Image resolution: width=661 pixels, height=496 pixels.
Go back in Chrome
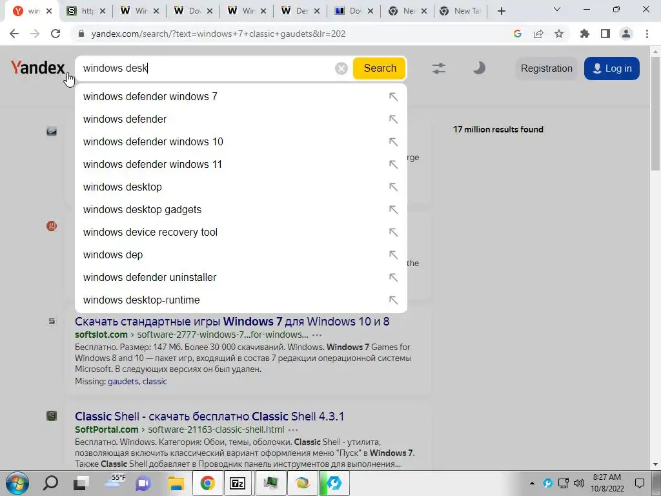14,34
